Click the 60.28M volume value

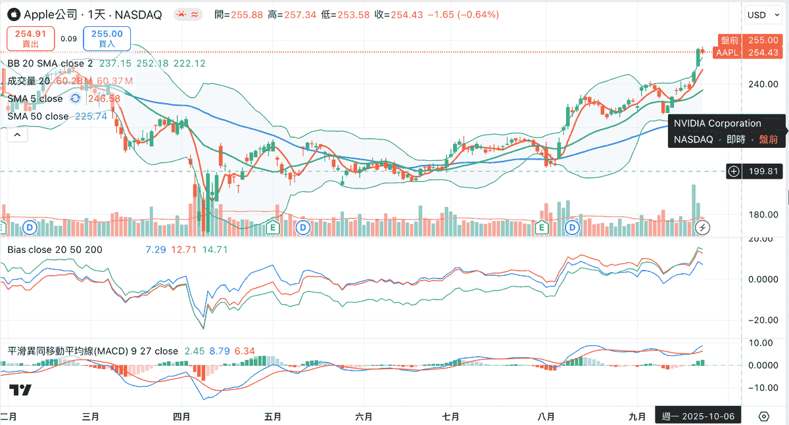(x=74, y=81)
